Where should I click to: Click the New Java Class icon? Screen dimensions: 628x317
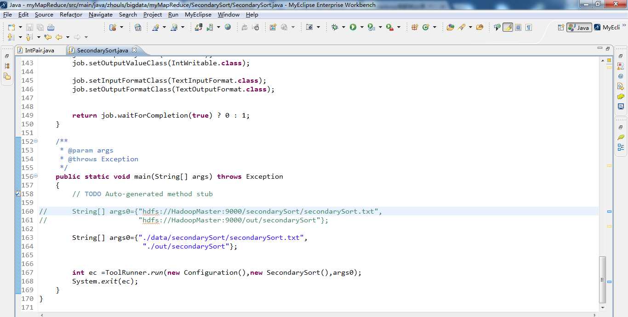click(x=426, y=27)
